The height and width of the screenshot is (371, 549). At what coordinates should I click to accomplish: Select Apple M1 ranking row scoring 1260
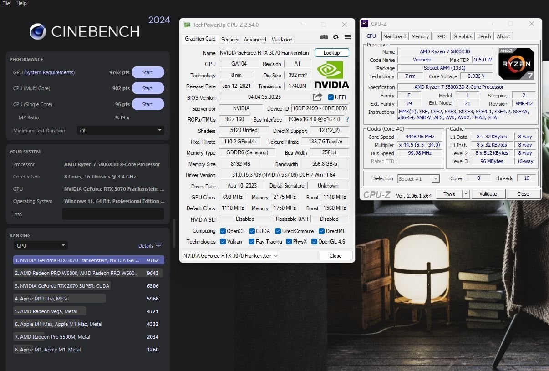pos(88,350)
